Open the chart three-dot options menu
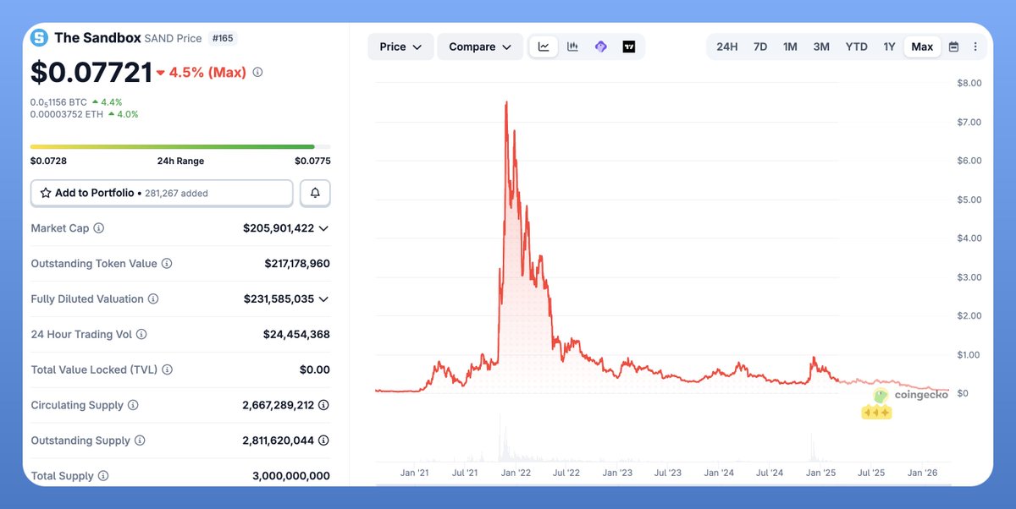The width and height of the screenshot is (1016, 509). click(x=975, y=47)
